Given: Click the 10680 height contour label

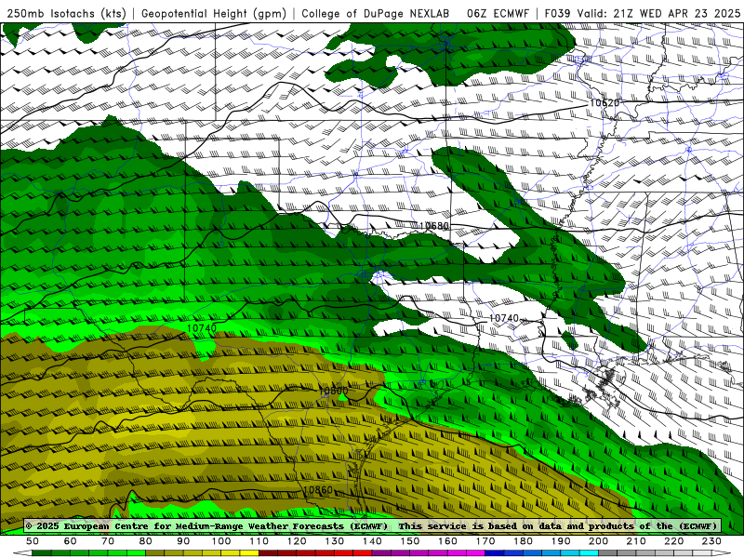Looking at the screenshot, I should [433, 226].
